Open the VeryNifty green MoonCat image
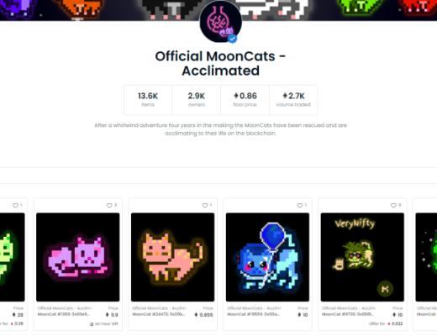The image size is (437, 336). (362, 257)
